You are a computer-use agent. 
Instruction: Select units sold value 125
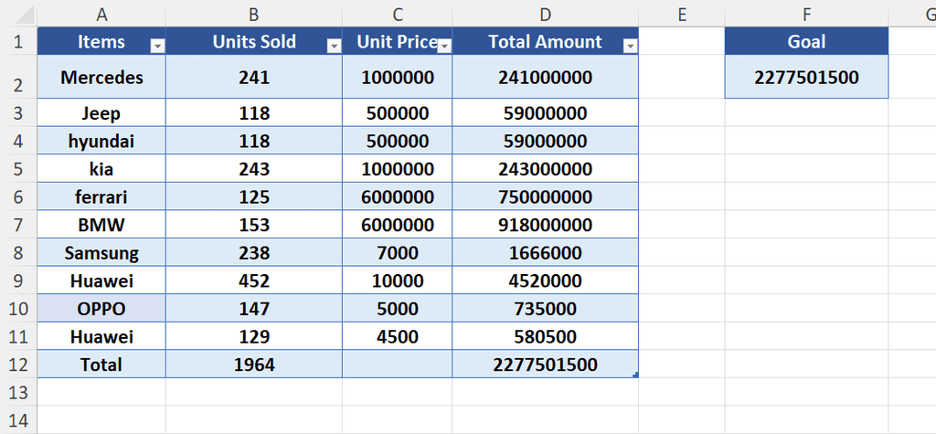[254, 196]
